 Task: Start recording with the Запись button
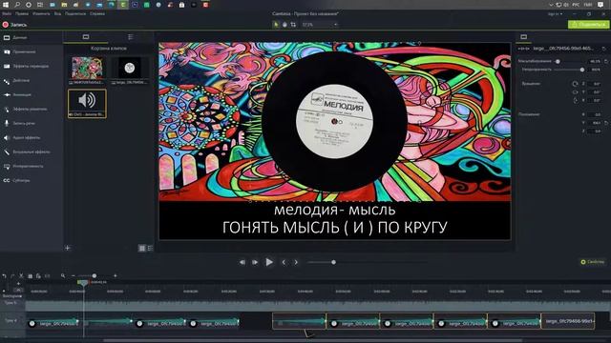pyautogui.click(x=14, y=25)
